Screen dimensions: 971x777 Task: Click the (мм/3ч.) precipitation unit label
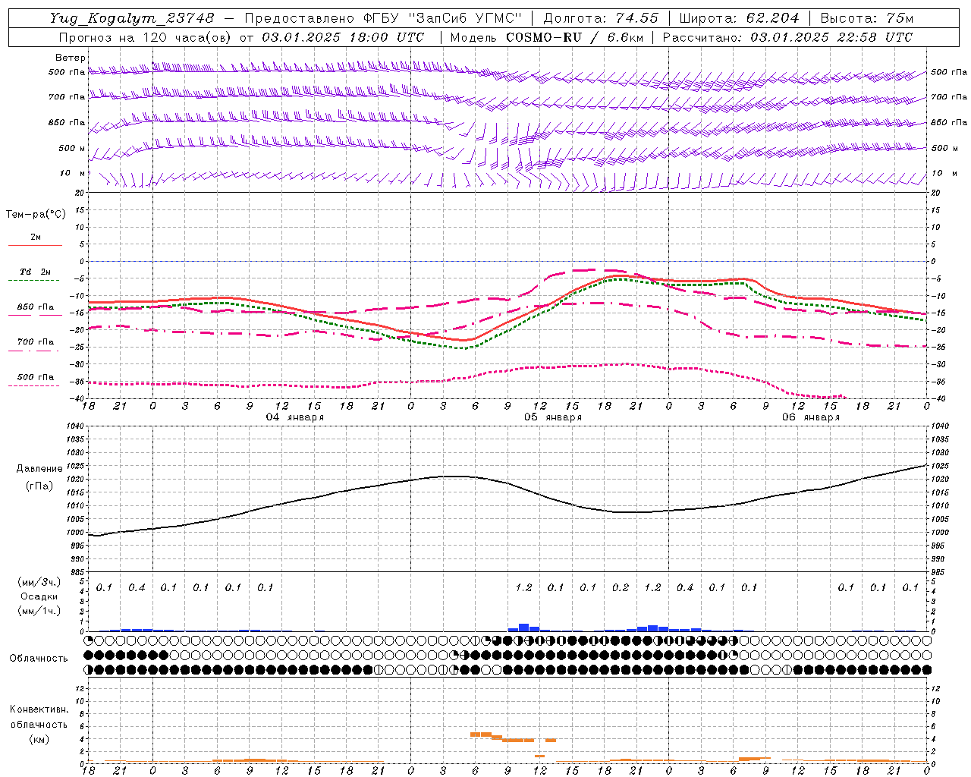39,582
